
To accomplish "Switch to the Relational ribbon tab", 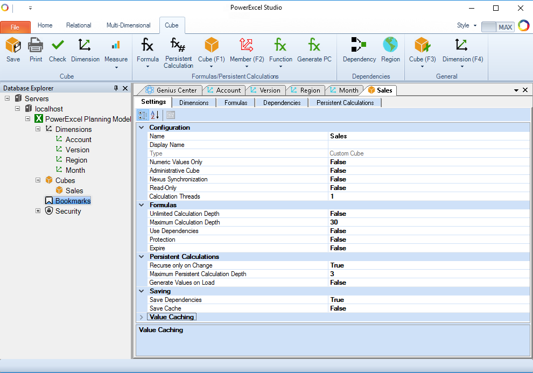I will pyautogui.click(x=79, y=25).
